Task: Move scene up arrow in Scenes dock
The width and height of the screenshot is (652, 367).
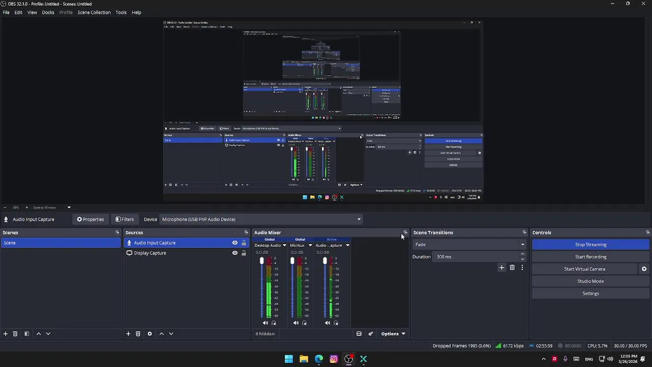Action: coord(38,334)
